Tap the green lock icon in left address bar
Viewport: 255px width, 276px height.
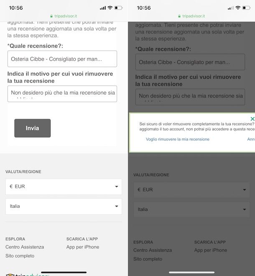point(51,16)
